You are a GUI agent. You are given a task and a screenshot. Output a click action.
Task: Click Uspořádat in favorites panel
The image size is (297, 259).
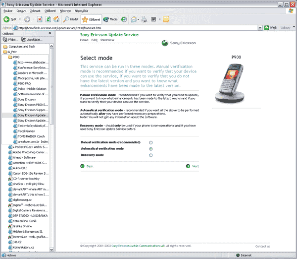pos(32,40)
